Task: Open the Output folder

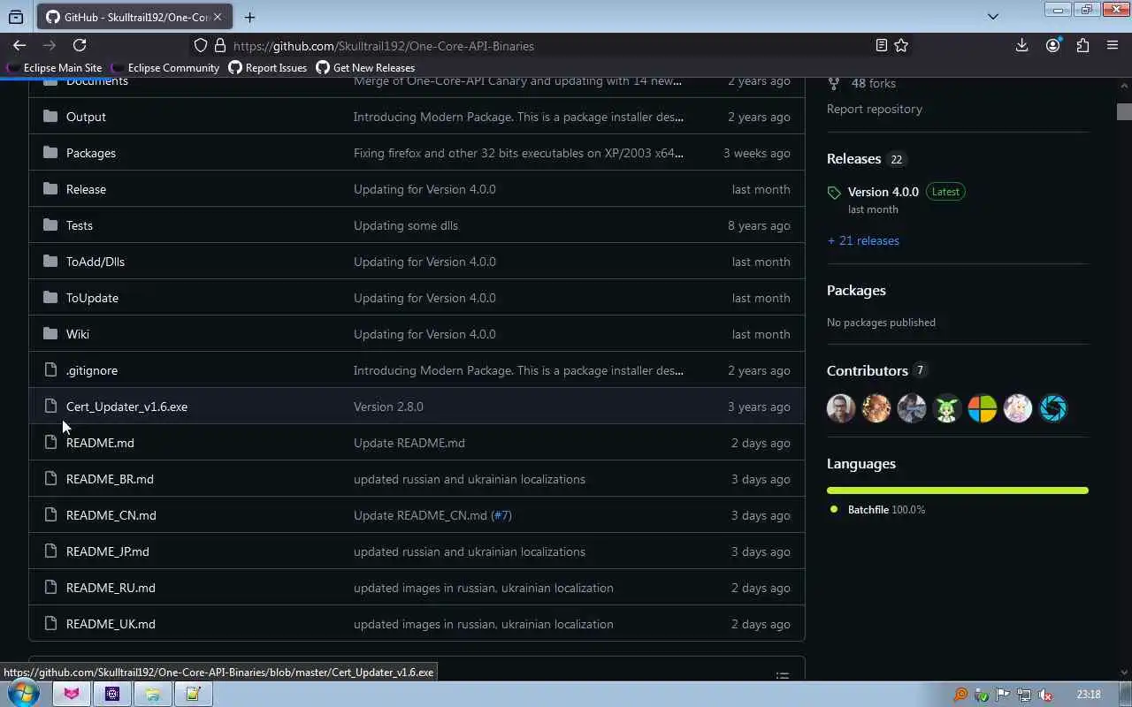Action: pos(86,117)
